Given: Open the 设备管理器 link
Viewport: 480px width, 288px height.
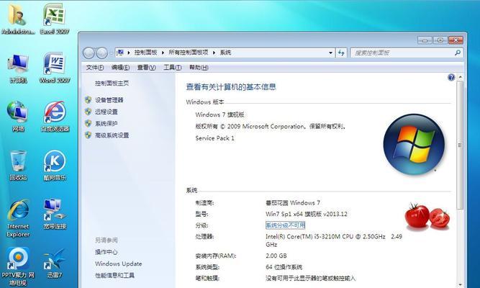Looking at the screenshot, I should pyautogui.click(x=109, y=100).
